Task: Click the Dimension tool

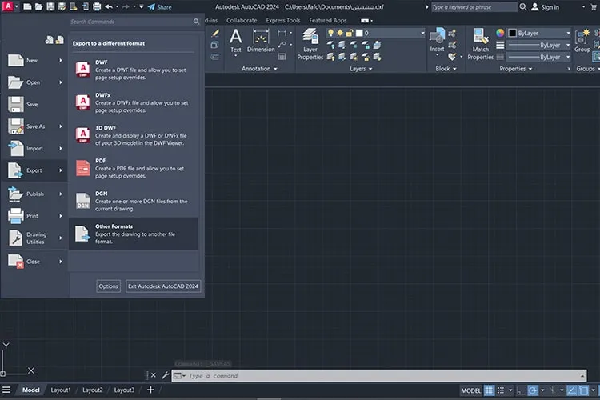Action: click(x=261, y=42)
